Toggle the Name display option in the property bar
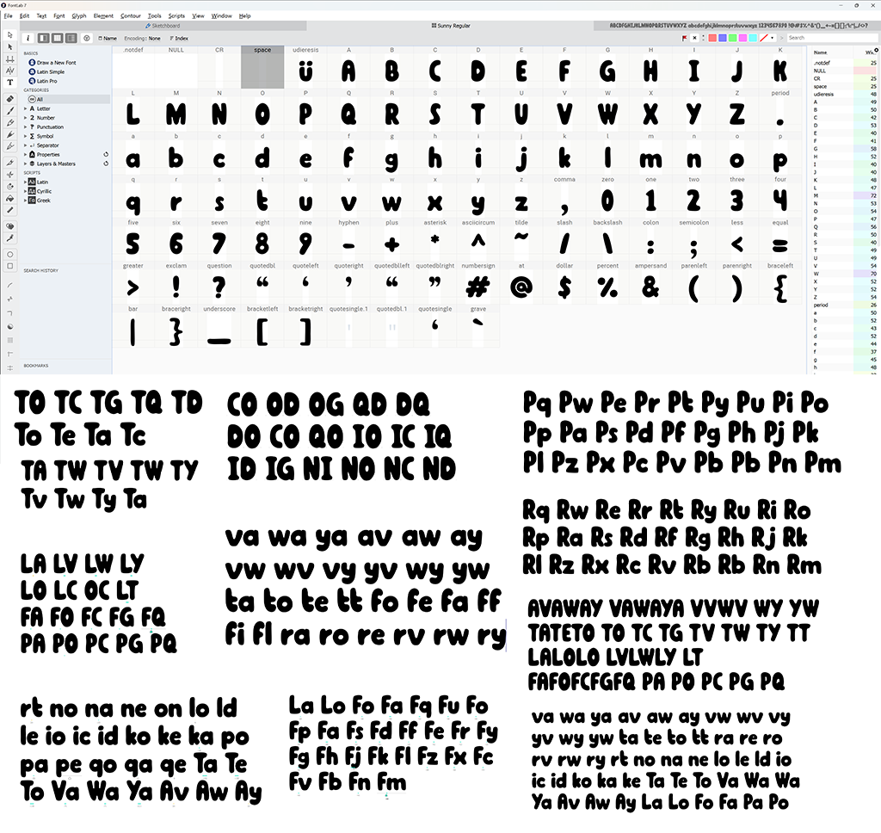 [108, 38]
